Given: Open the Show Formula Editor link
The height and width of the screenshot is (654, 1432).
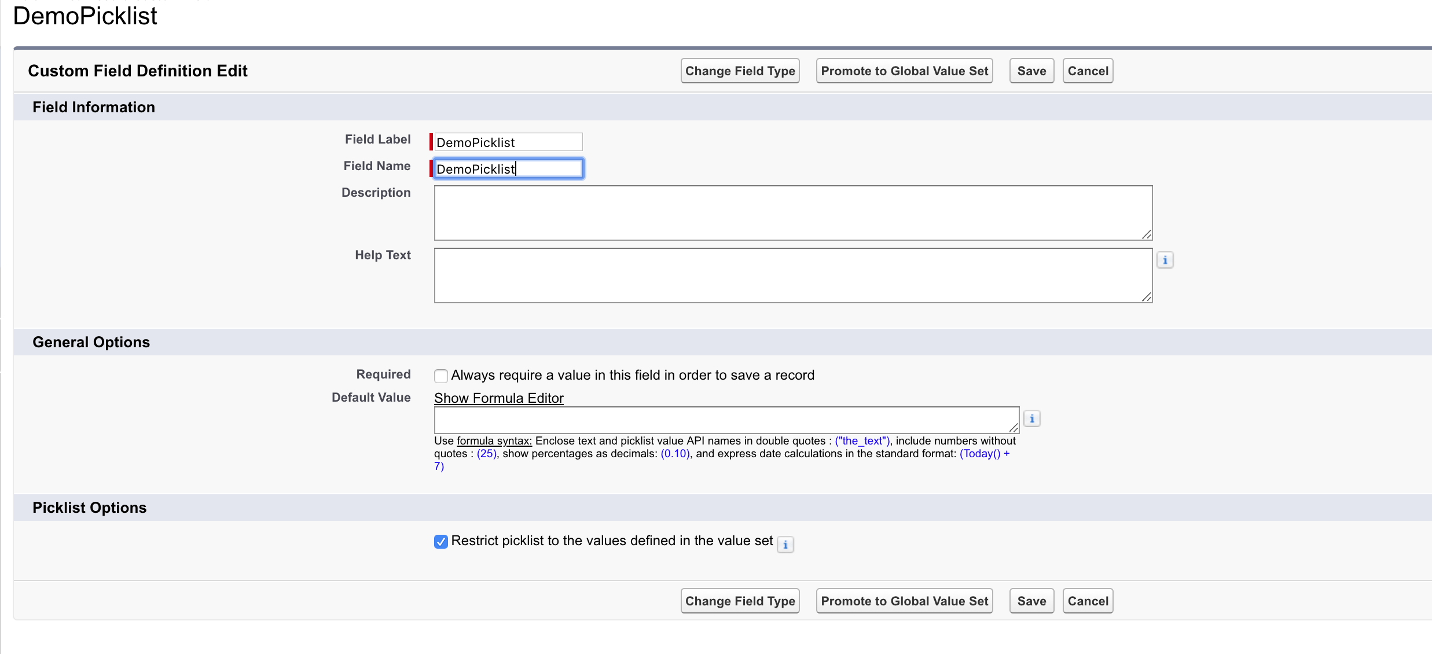Looking at the screenshot, I should point(498,398).
